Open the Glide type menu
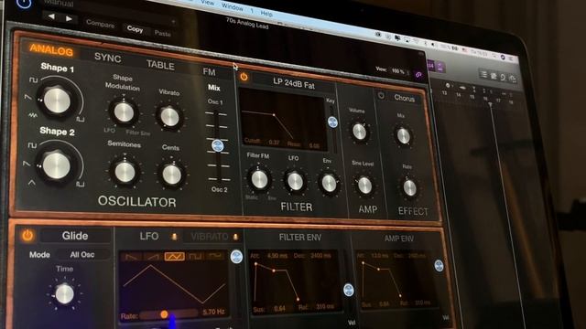Viewport: 586px width, 329px height. 75,236
